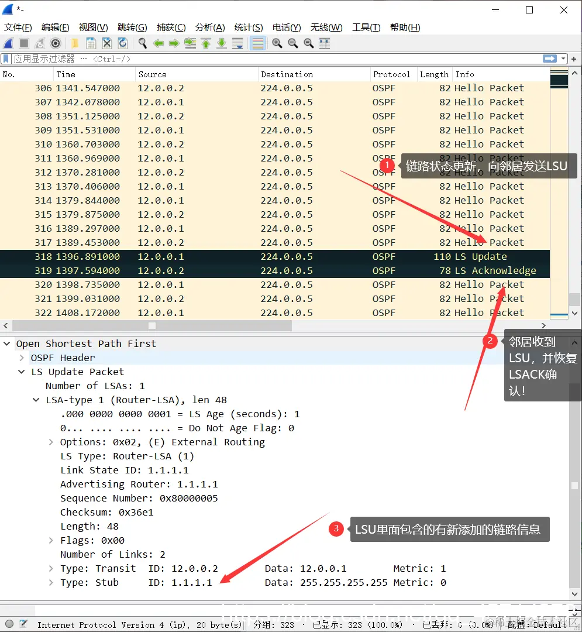Reset text to normal size

coord(308,43)
